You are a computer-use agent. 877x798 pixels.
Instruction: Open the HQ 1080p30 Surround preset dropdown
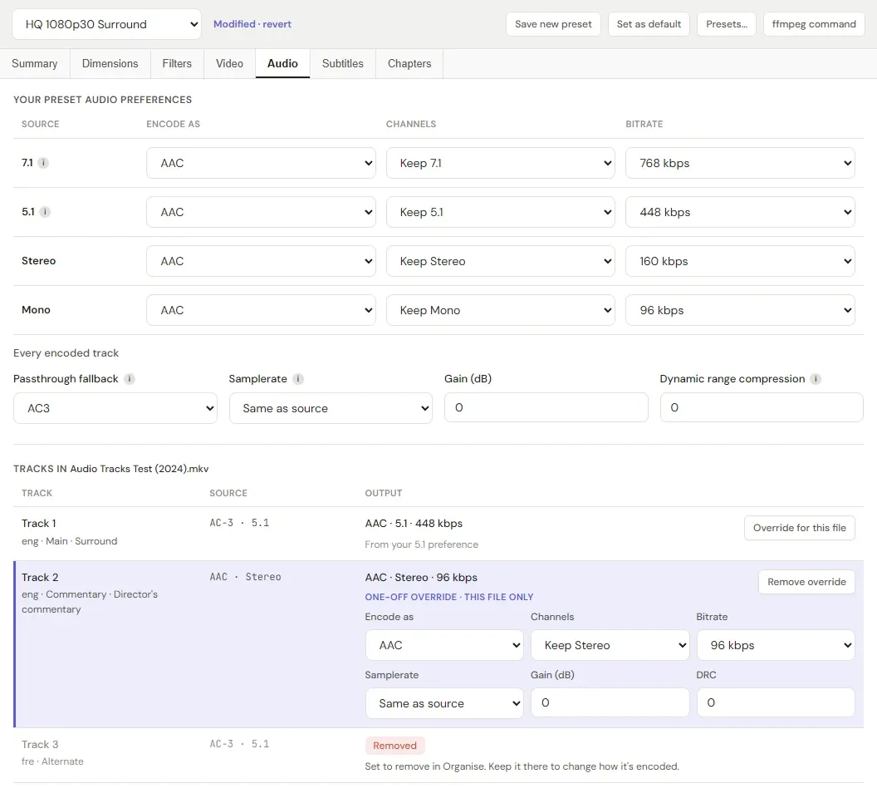coord(107,24)
